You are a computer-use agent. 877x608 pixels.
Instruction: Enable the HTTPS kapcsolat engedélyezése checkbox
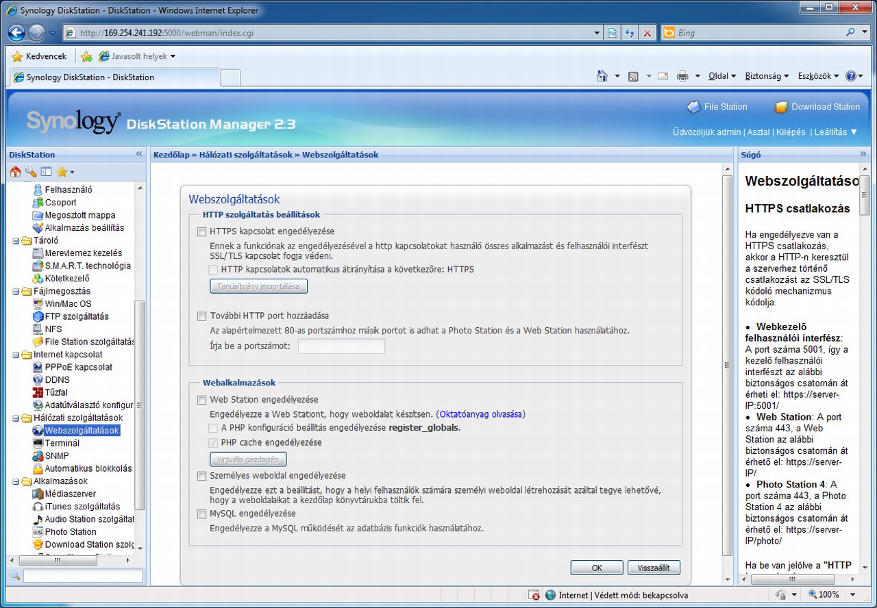click(x=201, y=232)
